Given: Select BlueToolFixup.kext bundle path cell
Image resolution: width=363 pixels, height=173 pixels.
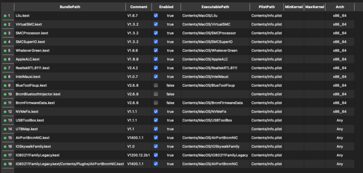Looking at the screenshot, I should [x=70, y=85].
